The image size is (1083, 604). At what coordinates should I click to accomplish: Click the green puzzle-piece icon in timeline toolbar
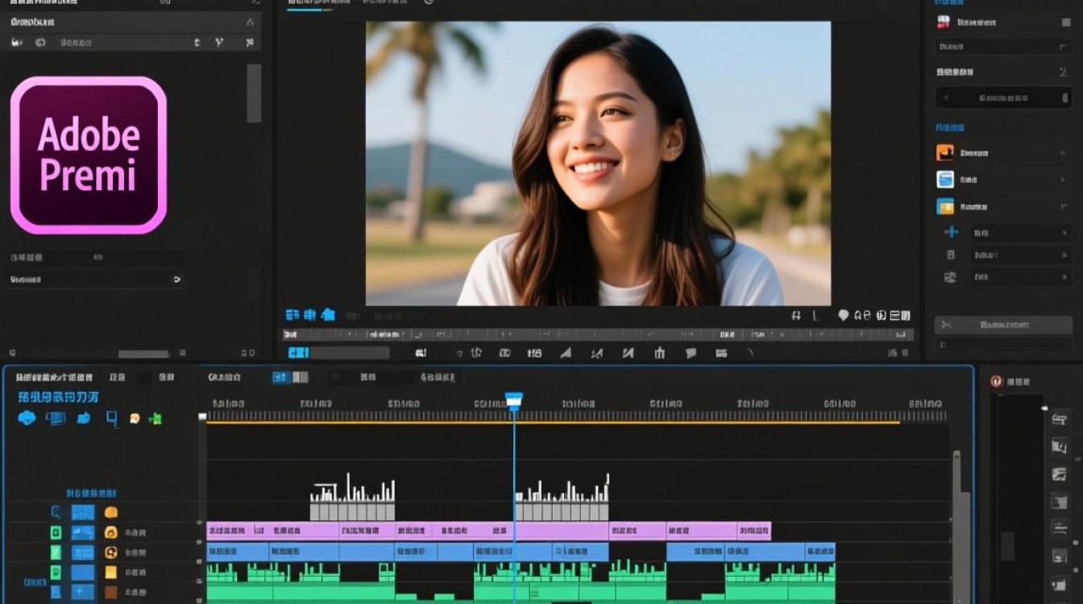(156, 418)
